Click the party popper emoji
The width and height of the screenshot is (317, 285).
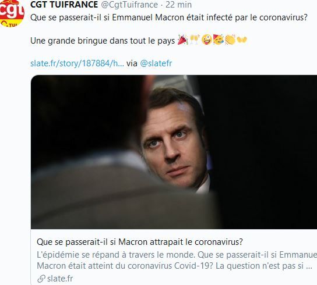(182, 40)
